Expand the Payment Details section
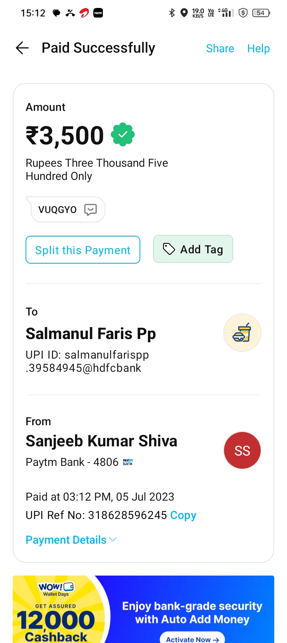 point(66,540)
